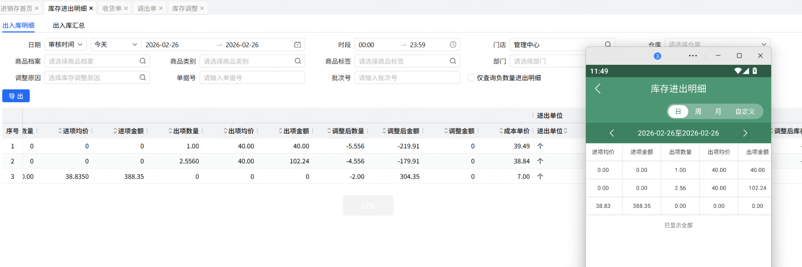The width and height of the screenshot is (802, 267).
Task: Close the 收货单 tab
Action: point(126,8)
